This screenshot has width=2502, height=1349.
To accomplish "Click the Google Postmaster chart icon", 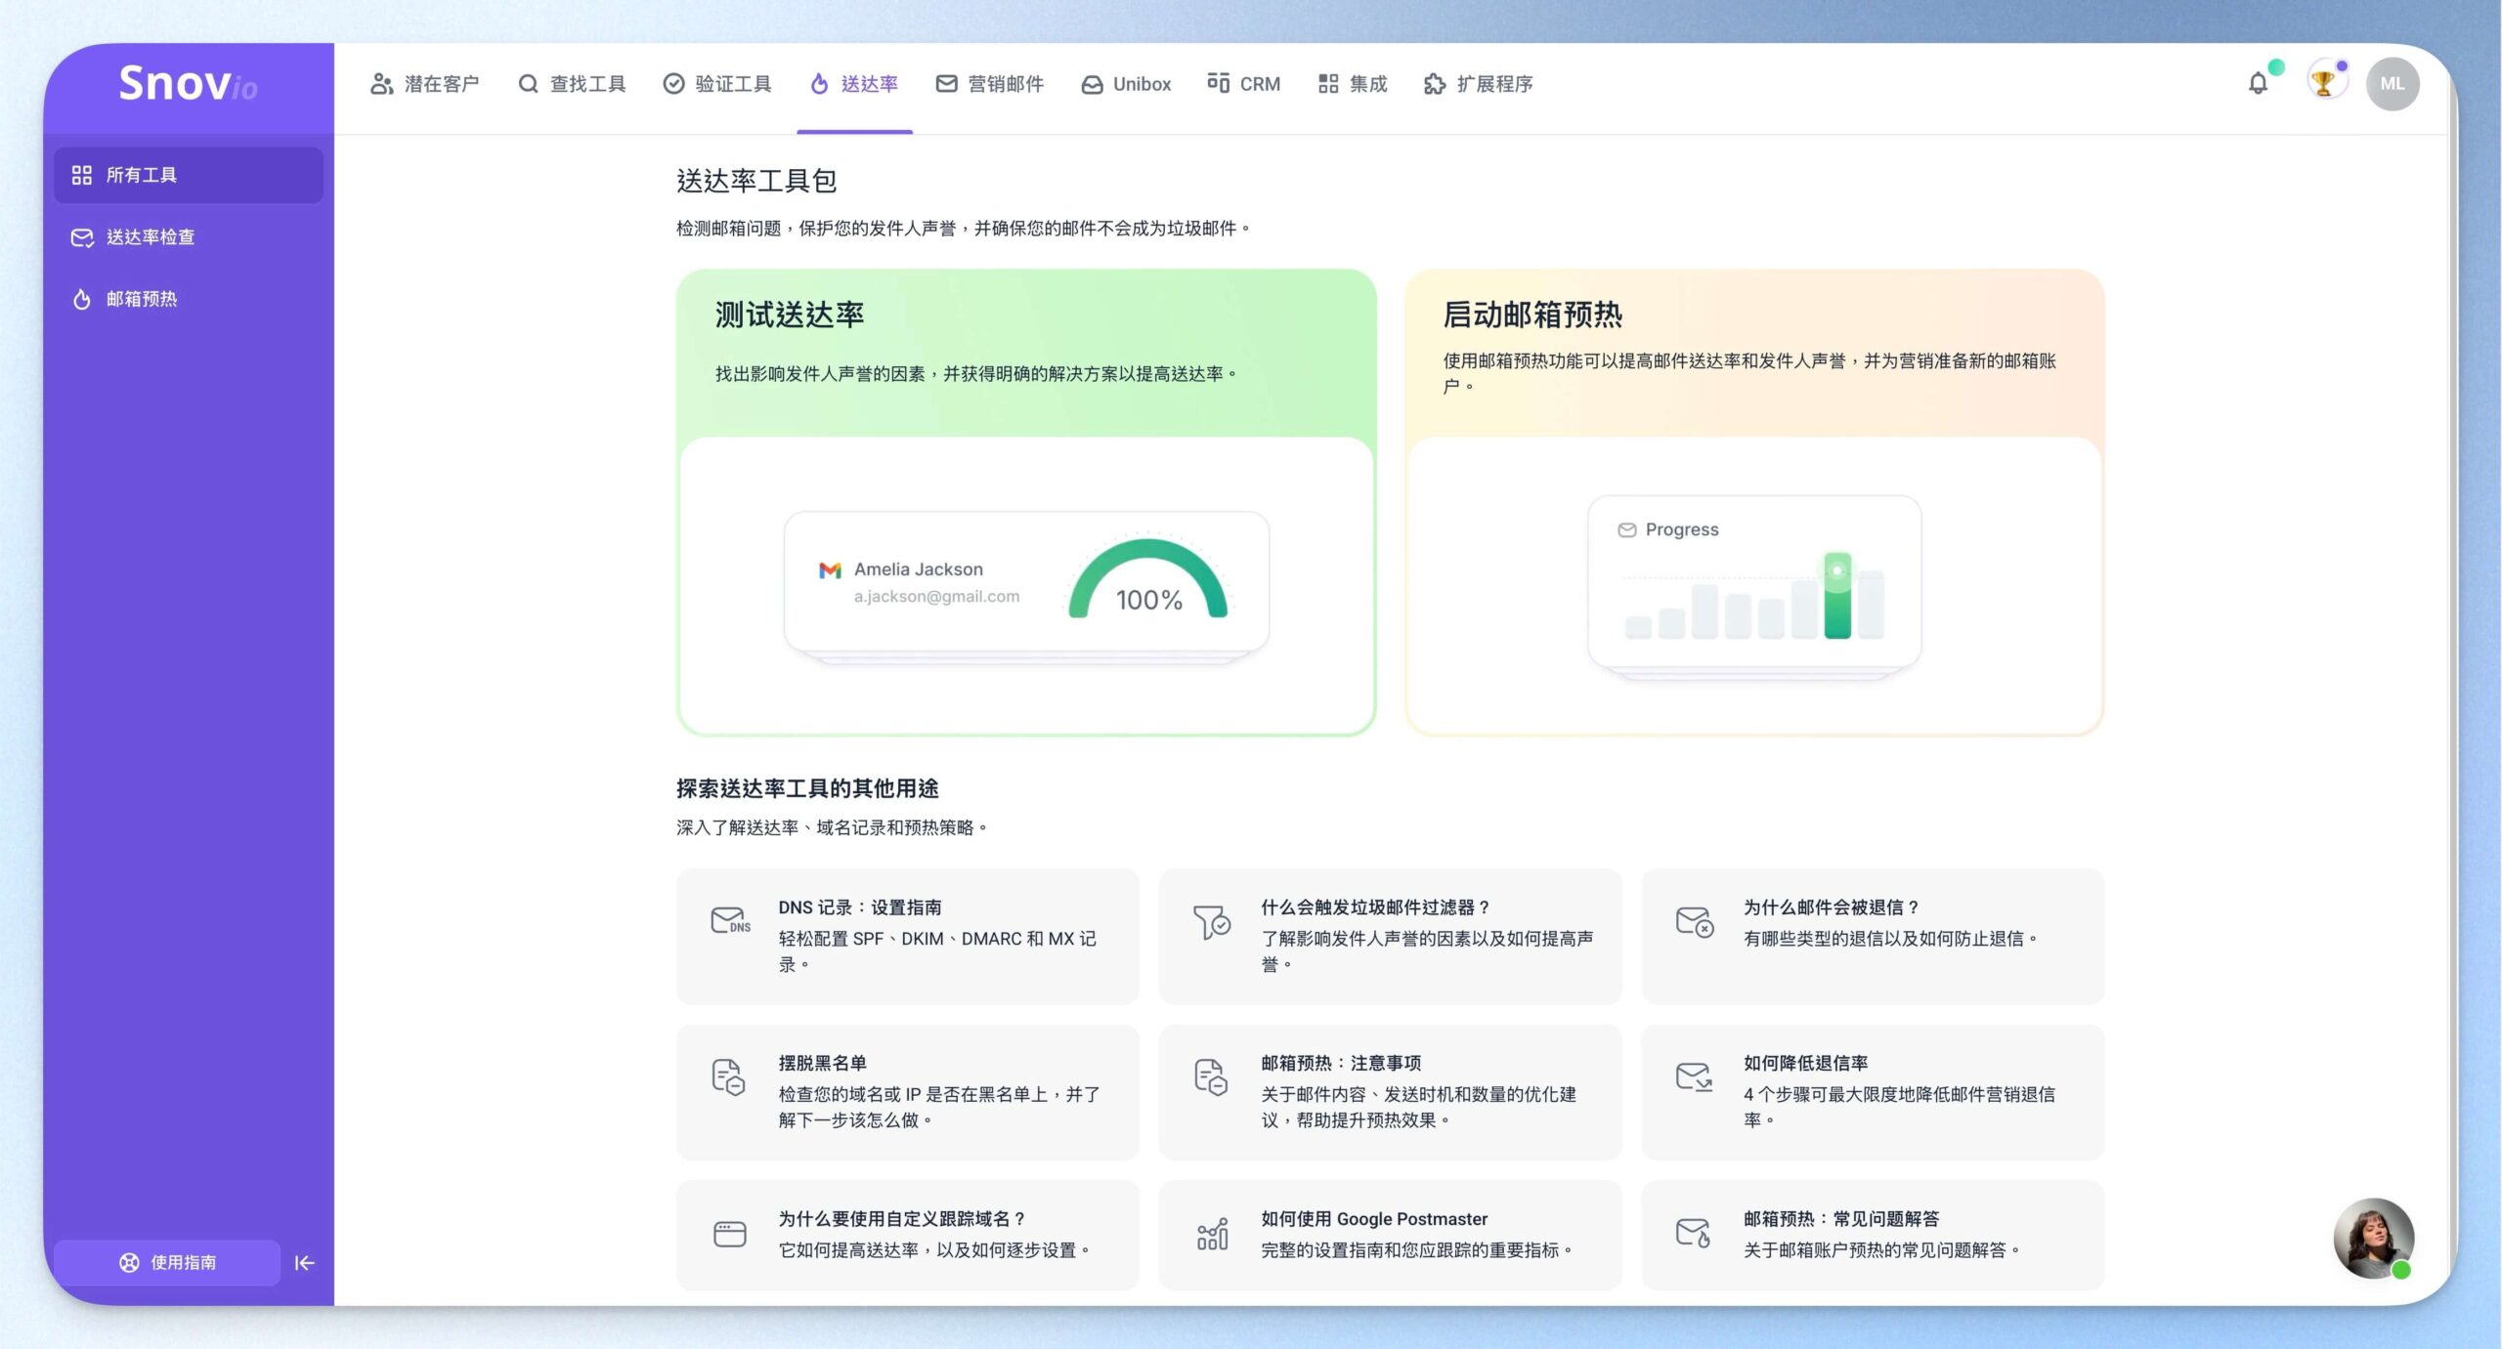I will pyautogui.click(x=1212, y=1234).
